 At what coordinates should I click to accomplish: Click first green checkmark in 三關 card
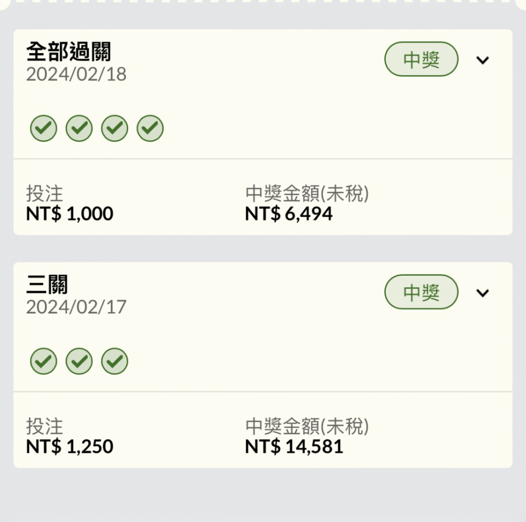[x=44, y=361]
